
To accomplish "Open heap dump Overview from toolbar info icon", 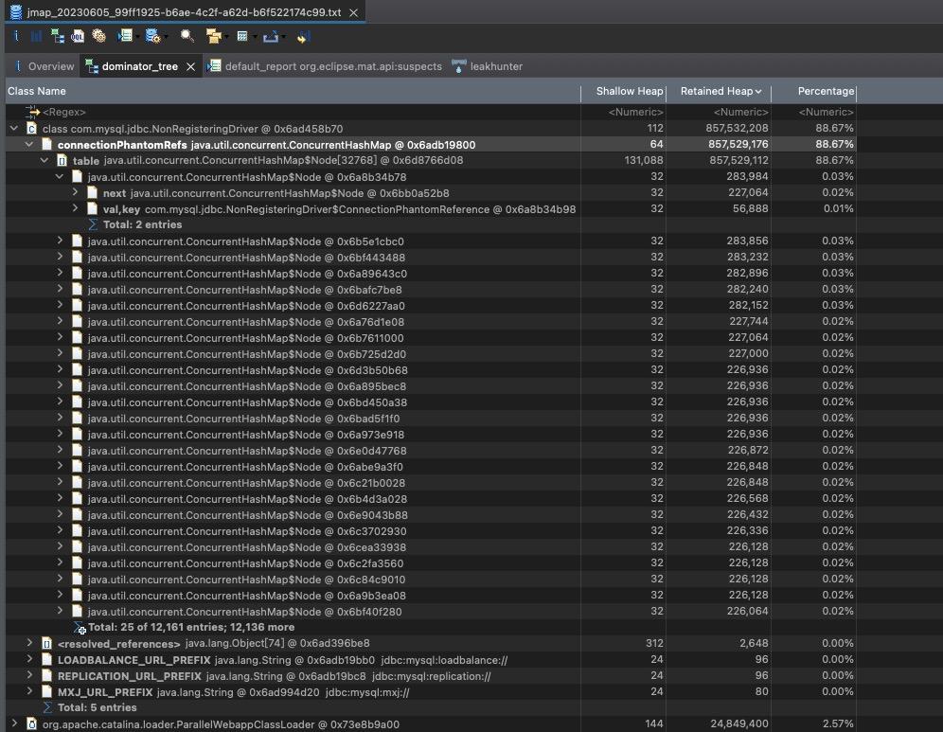I will coord(16,37).
